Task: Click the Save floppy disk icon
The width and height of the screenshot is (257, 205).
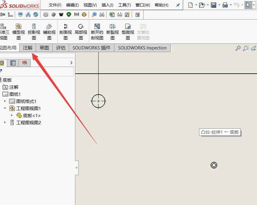Action: pyautogui.click(x=213, y=5)
